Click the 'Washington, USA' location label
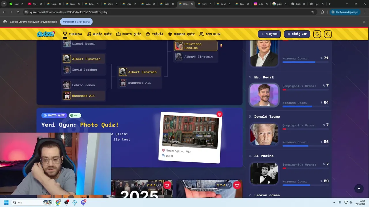Screen dimensions: 369x207 pos(178,151)
